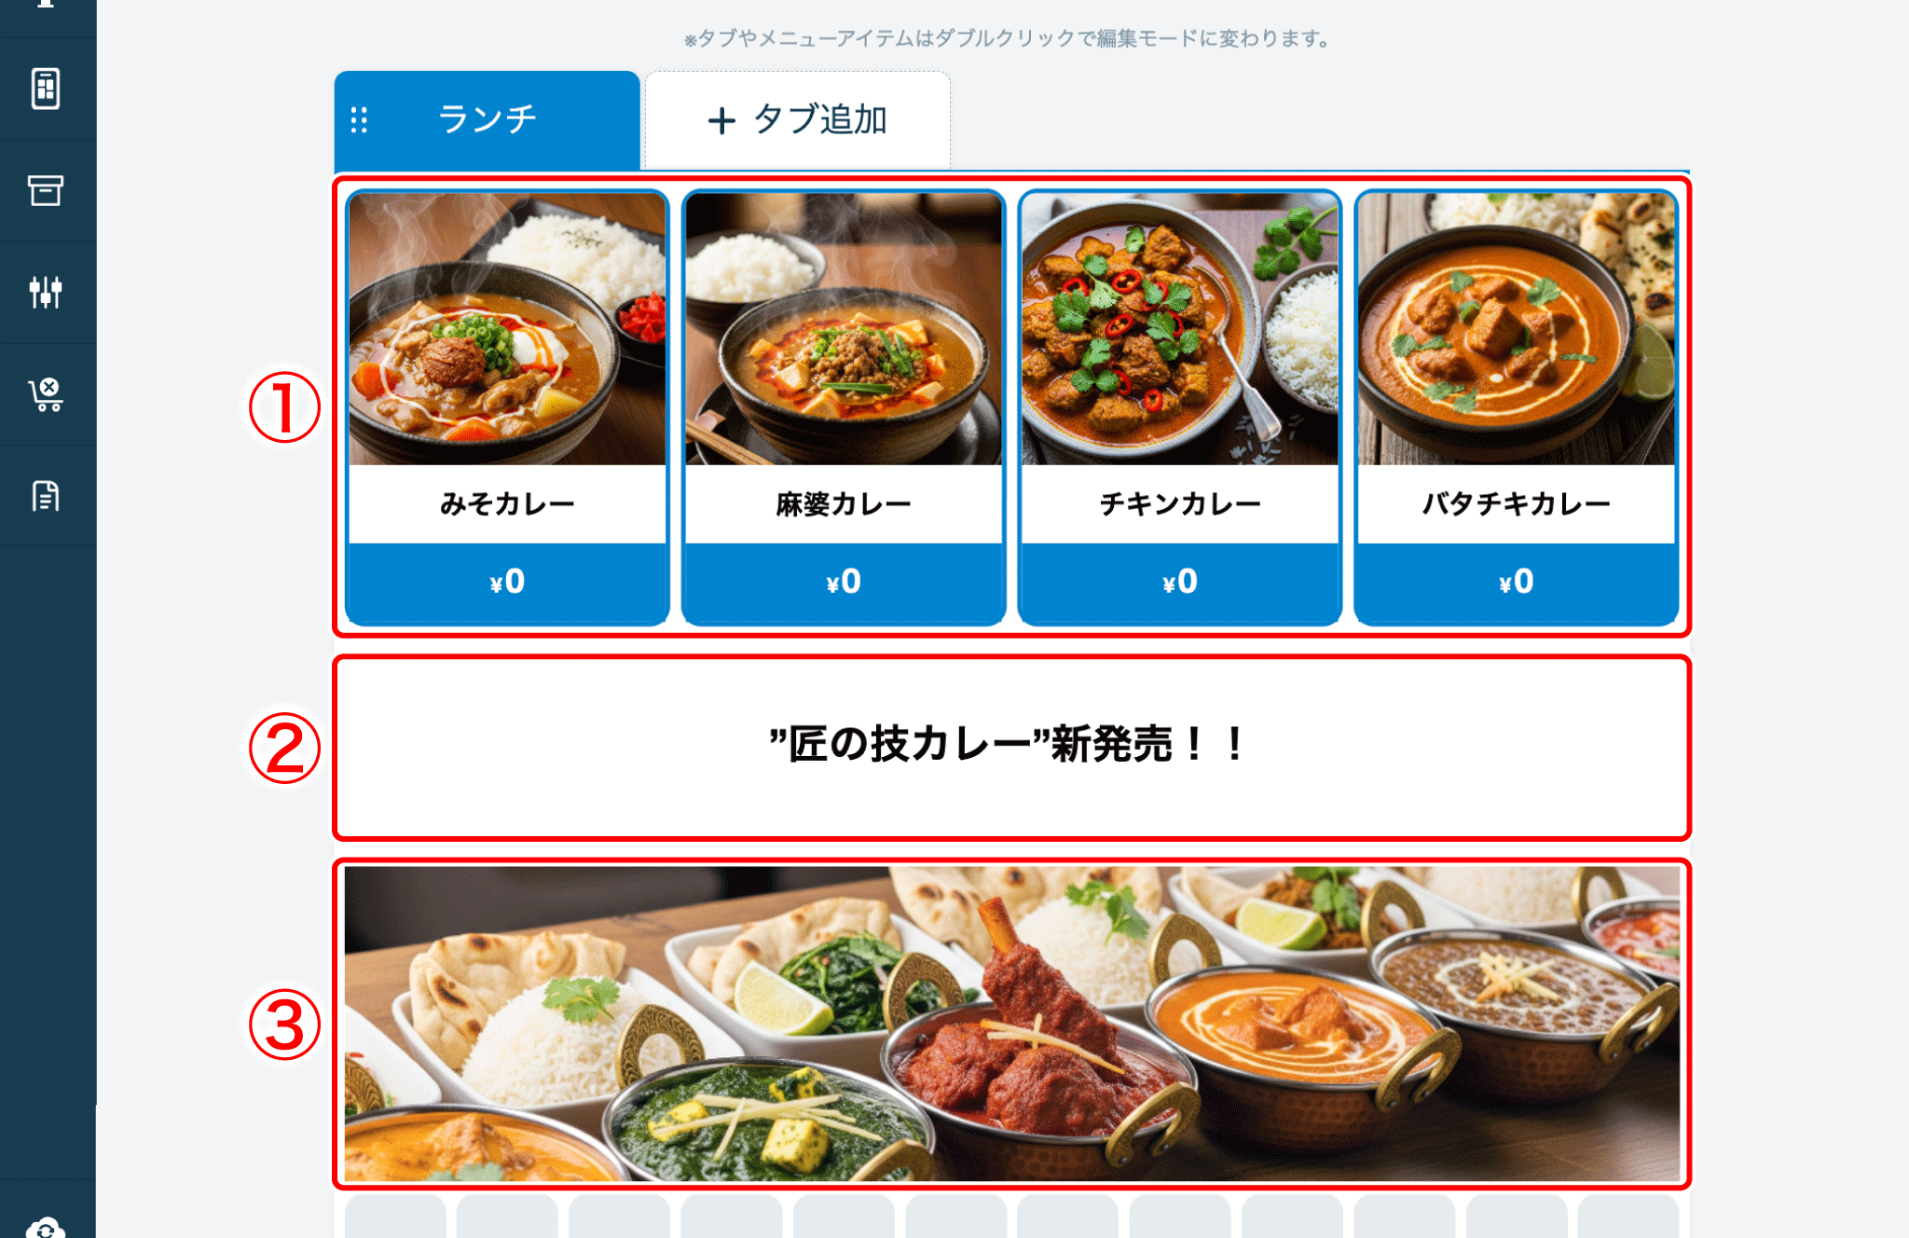
Task: Select the バタチキカレー menu item photo
Action: (x=1517, y=328)
